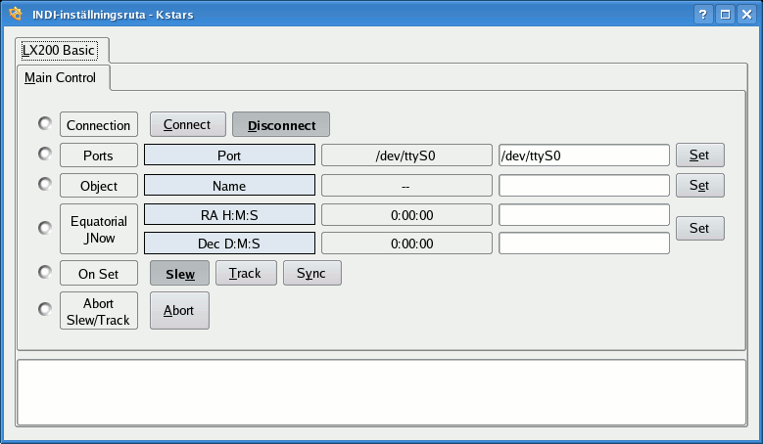Viewport: 763px width, 444px height.
Task: Click the Connection status light indicator
Action: pyautogui.click(x=44, y=123)
